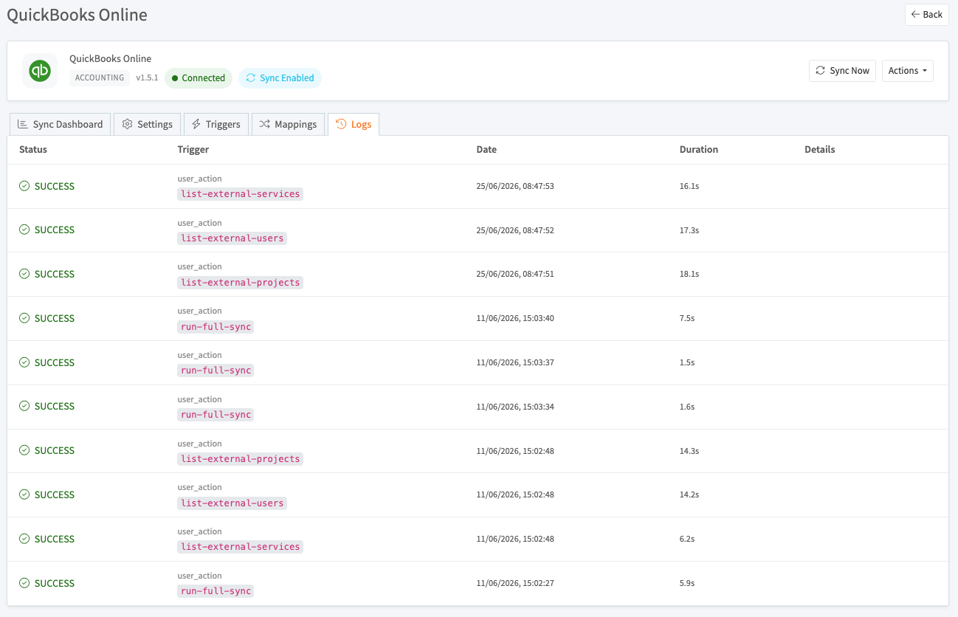Click success check icon in 14.2s row
The width and height of the screenshot is (958, 617).
pyautogui.click(x=24, y=494)
